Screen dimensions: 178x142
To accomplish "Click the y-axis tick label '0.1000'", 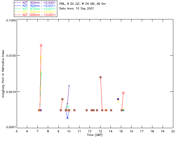I will tap(11, 20).
